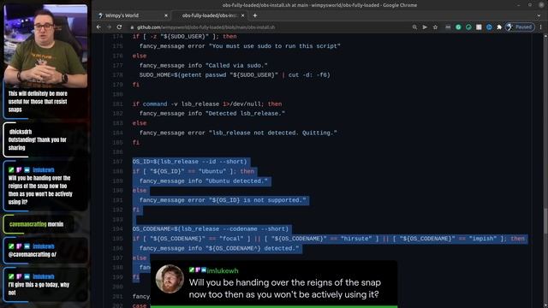The image size is (548, 308).
Task: Close the Wimpy's World tab
Action: pos(166,15)
